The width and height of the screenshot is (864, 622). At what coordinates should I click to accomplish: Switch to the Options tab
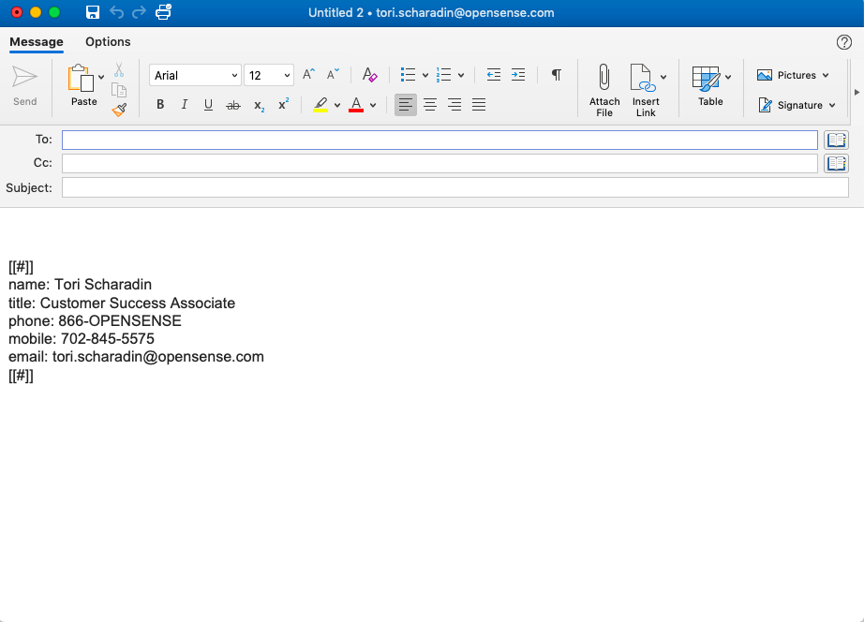click(x=108, y=42)
